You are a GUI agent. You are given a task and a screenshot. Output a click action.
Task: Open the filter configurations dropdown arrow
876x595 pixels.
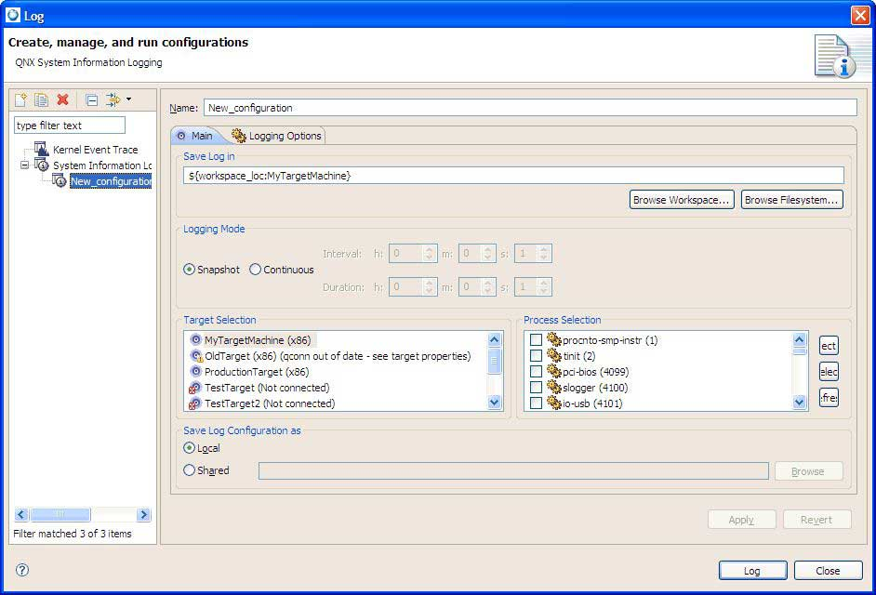point(128,99)
